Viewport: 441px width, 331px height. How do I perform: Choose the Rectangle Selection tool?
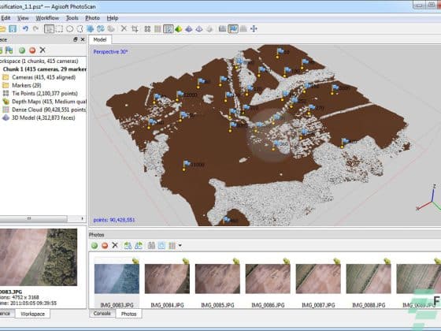[x=59, y=28]
